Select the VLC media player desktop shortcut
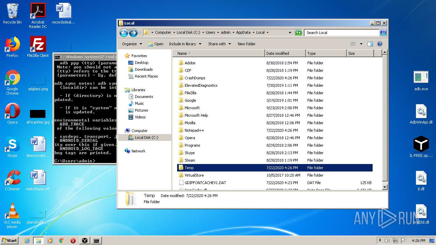The image size is (436, 245). 12,216
